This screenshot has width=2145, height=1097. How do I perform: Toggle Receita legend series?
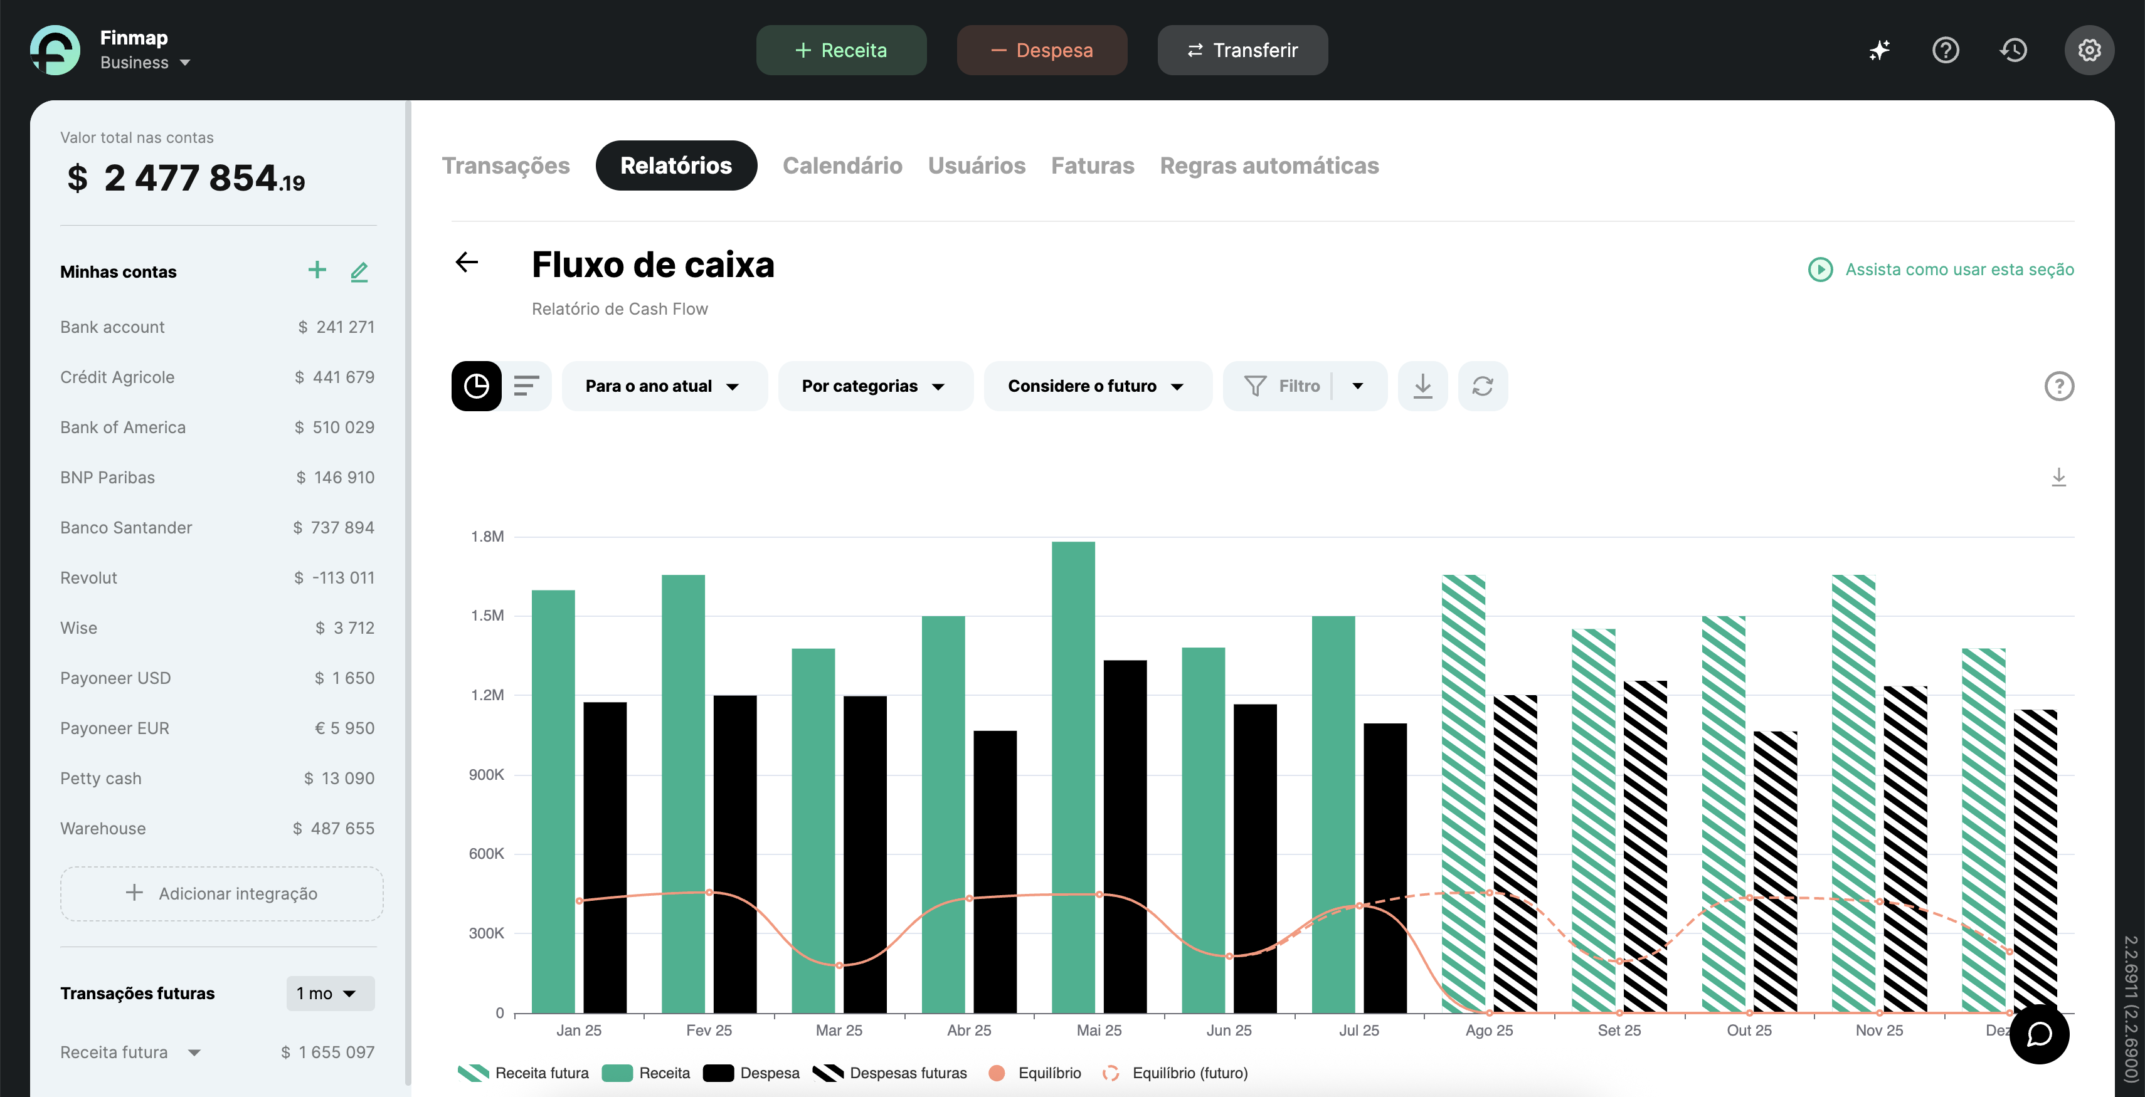tap(645, 1073)
